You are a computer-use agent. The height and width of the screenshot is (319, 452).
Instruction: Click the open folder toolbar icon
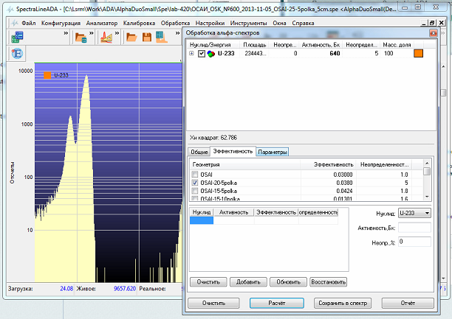(131, 37)
